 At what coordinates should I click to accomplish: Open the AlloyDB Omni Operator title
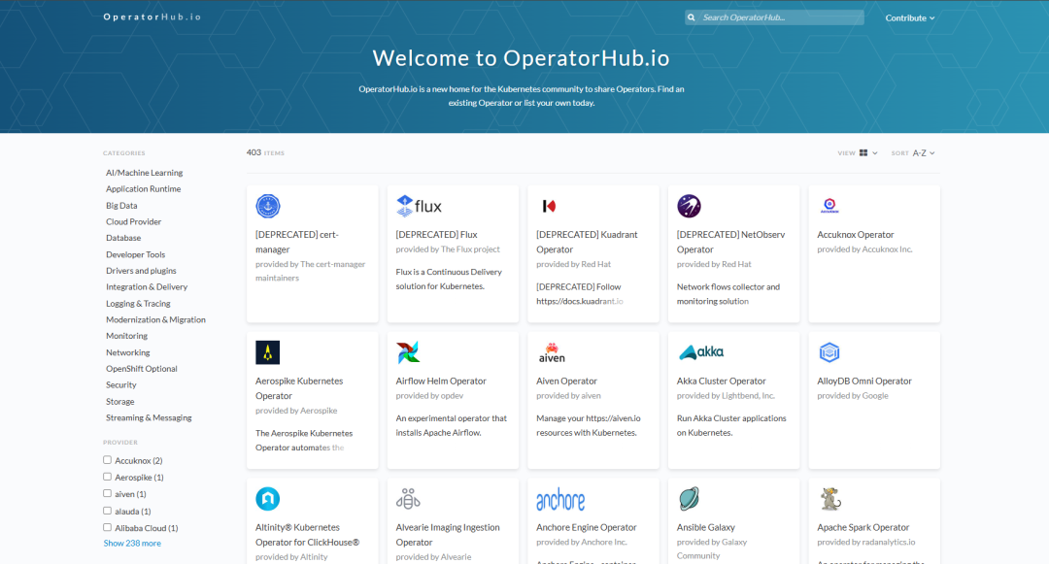click(864, 381)
